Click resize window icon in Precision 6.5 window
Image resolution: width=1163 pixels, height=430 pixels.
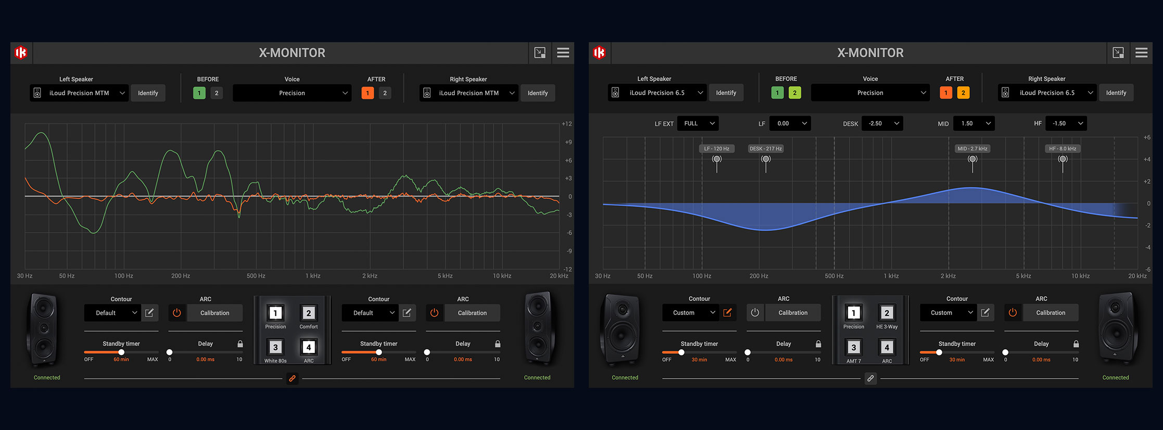(x=1118, y=53)
